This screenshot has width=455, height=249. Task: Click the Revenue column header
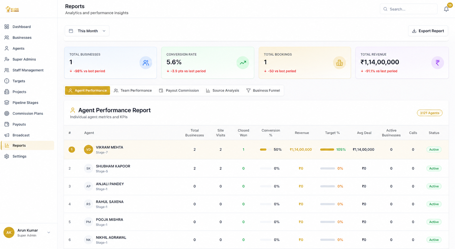pos(302,133)
